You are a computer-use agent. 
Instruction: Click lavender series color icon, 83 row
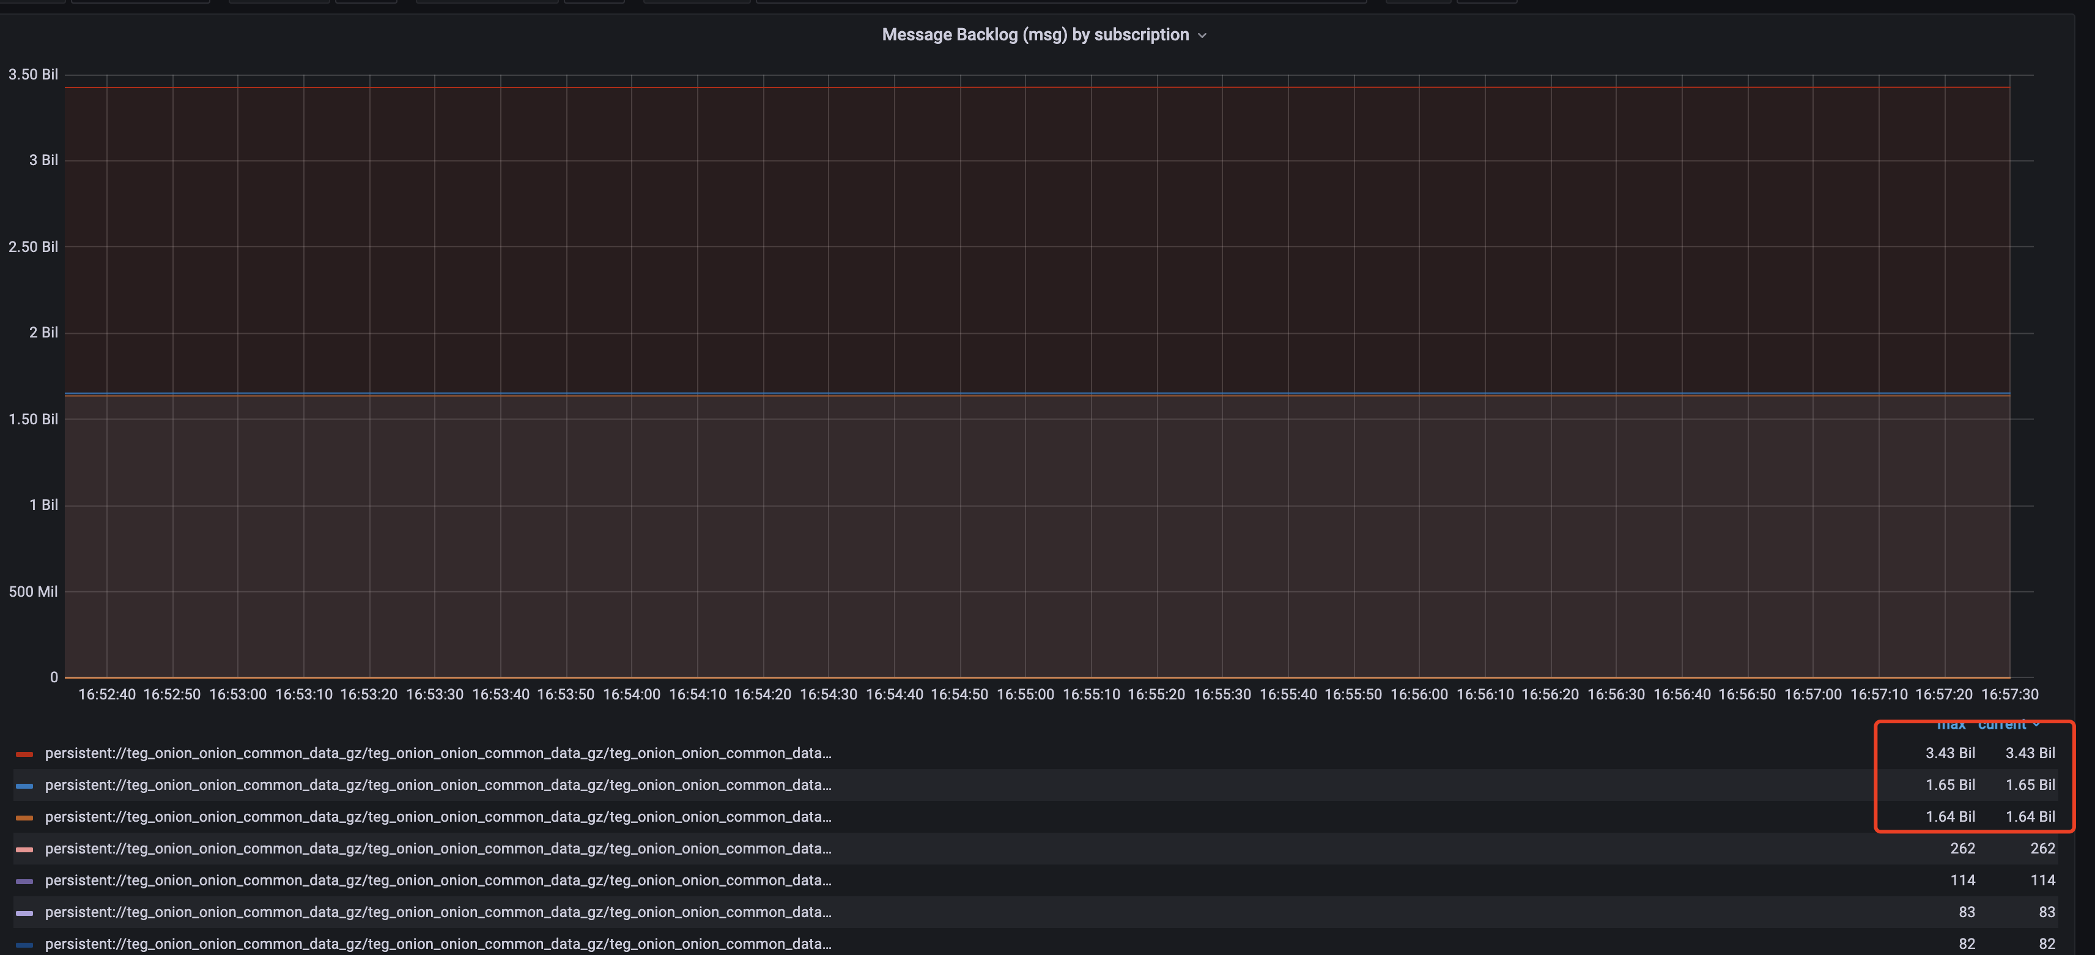click(24, 913)
